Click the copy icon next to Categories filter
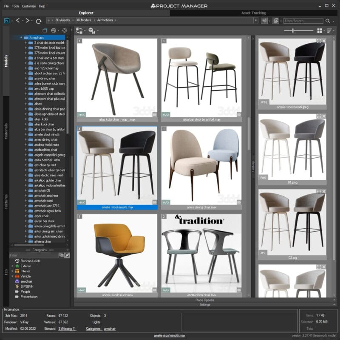340x340 pixels. pos(62,255)
